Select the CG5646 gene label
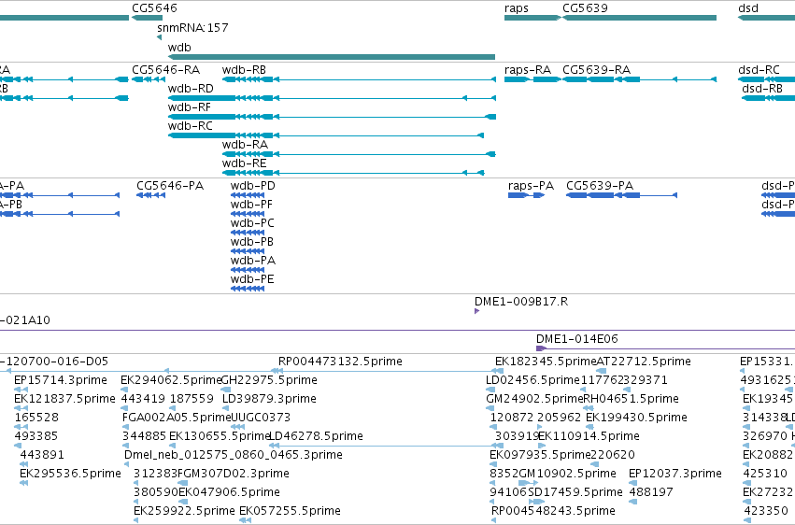795x525 pixels. pyautogui.click(x=155, y=8)
